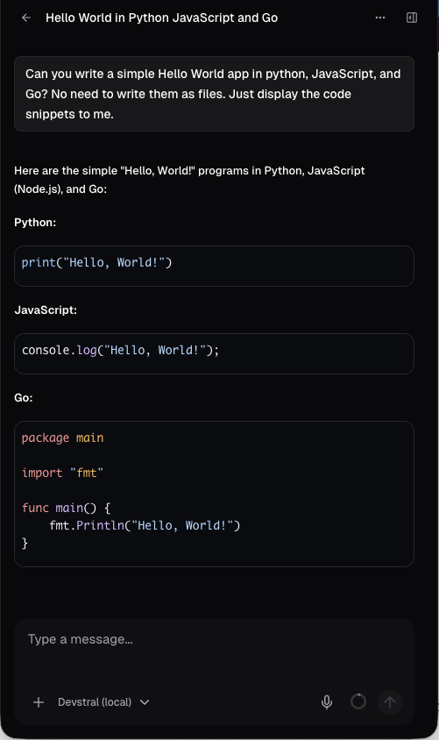439x740 pixels.
Task: Open the three-dot more options menu
Action: [380, 18]
